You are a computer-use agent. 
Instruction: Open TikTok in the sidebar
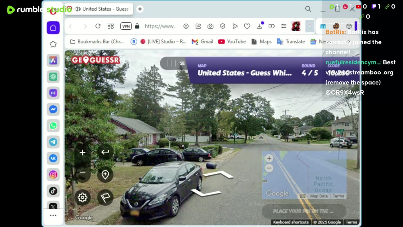[53, 191]
